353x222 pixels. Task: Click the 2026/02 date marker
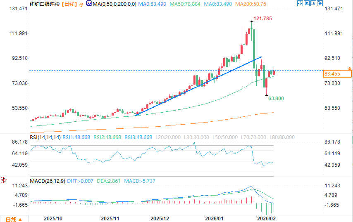(x=266, y=218)
